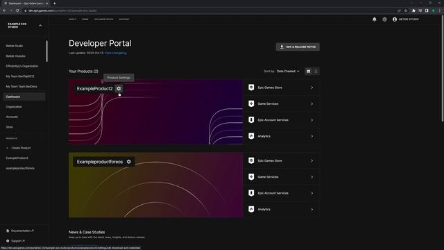Open the NEWS top navigation item
The width and height of the screenshot is (444, 250).
tap(85, 19)
